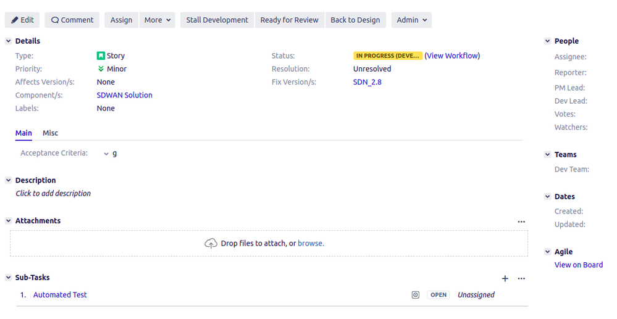Click the Edit button with pencil icon
Screen dimensions: 617x319
tap(22, 20)
